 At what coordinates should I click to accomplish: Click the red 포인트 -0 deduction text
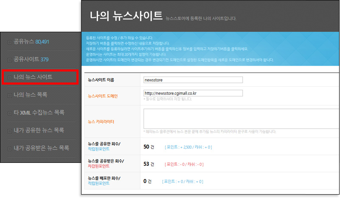(184, 164)
